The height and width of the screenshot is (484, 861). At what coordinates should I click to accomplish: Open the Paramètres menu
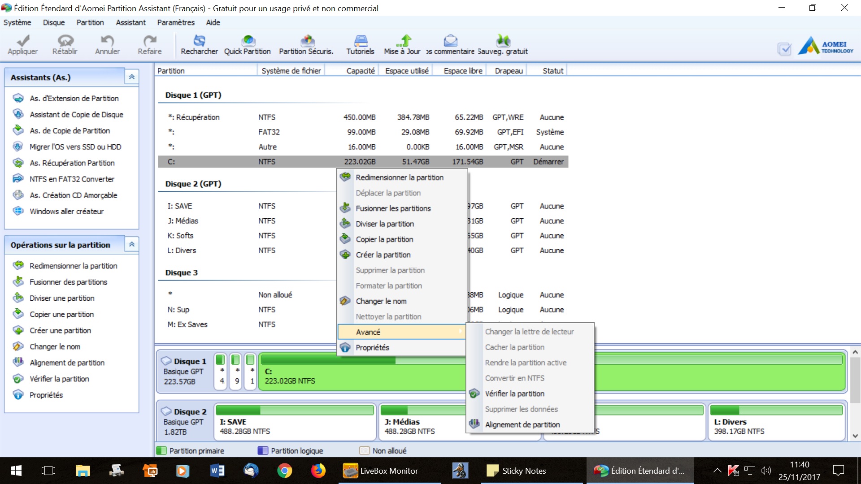tap(176, 22)
